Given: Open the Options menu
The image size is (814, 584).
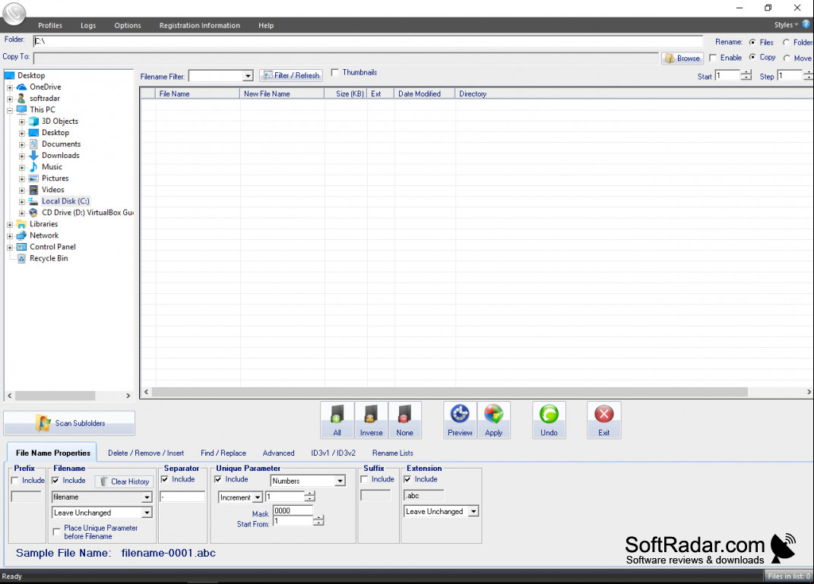Looking at the screenshot, I should pos(128,25).
